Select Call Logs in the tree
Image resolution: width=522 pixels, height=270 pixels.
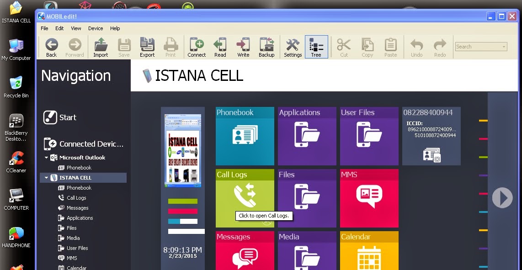72,198
